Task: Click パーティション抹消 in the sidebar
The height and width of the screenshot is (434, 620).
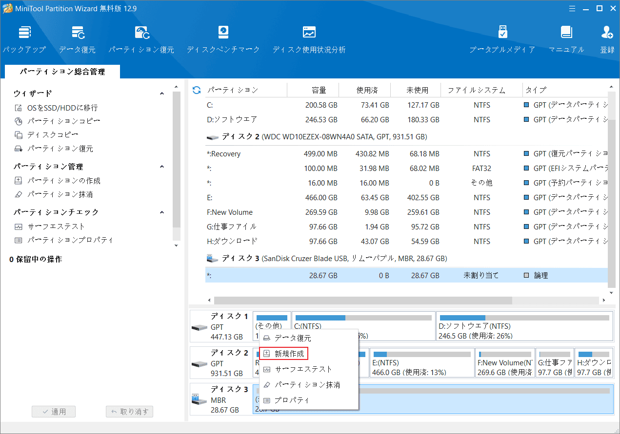Action: tap(60, 194)
